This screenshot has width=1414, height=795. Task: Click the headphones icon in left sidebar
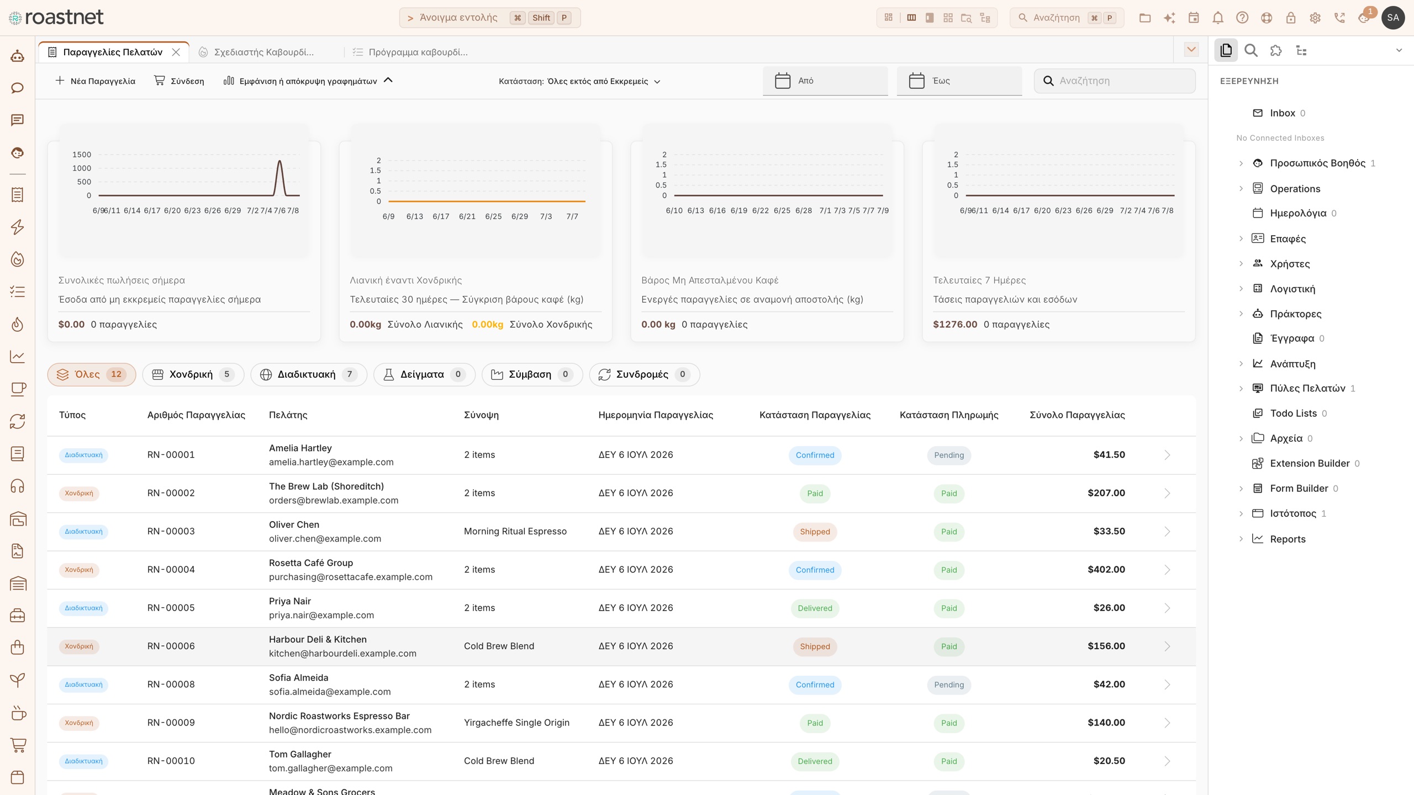tap(18, 486)
